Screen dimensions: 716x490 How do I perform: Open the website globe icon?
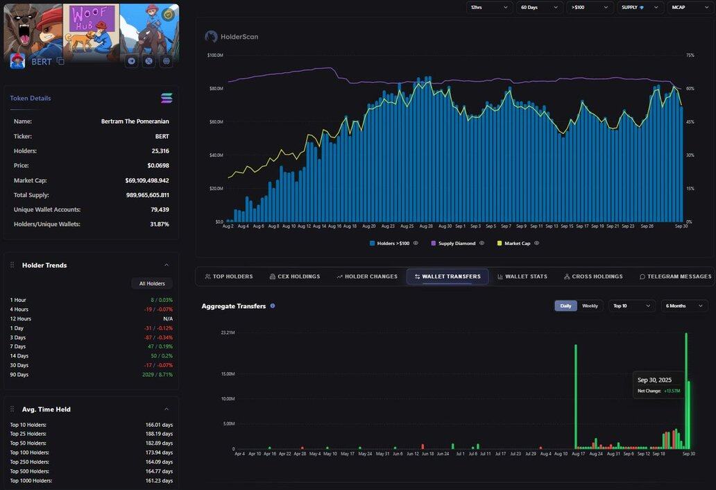click(167, 61)
